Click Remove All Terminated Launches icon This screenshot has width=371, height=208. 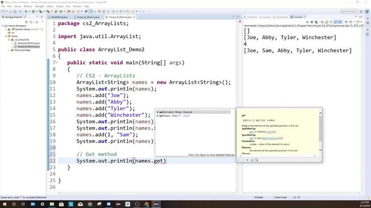pyautogui.click(x=316, y=22)
